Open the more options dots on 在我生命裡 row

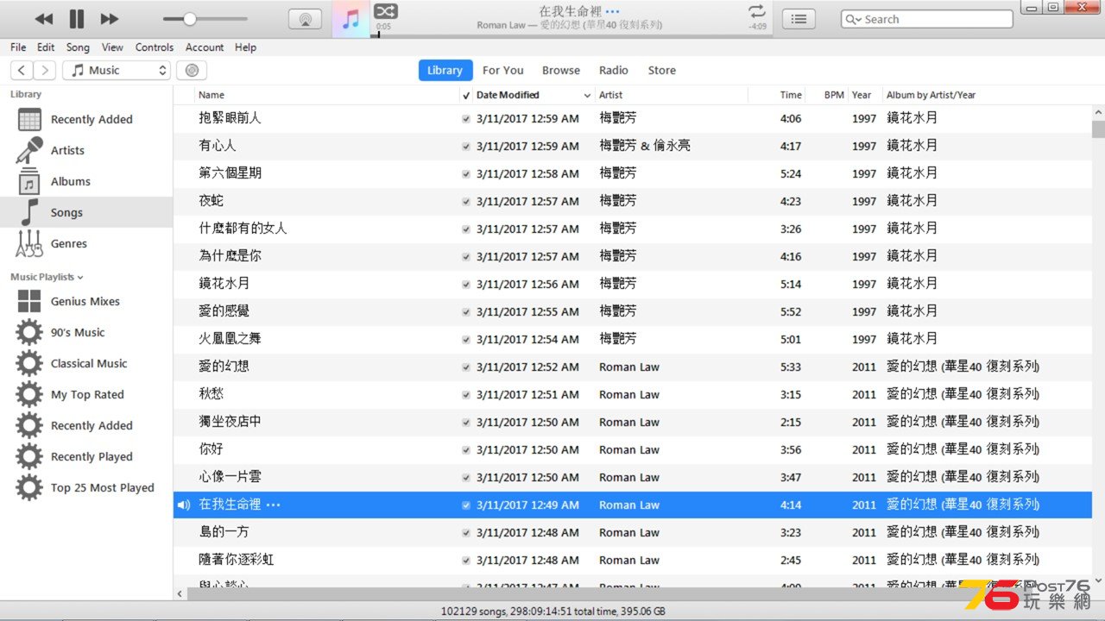coord(274,505)
